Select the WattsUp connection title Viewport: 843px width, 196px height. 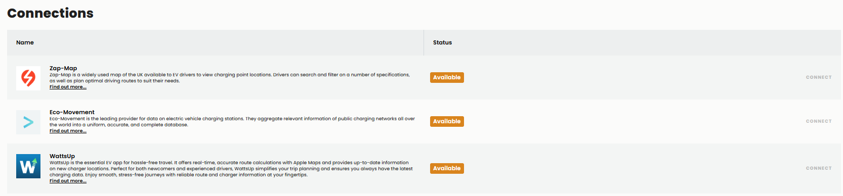(x=62, y=156)
